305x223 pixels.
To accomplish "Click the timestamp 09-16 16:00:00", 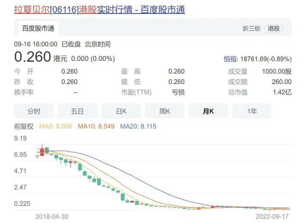I will point(36,44).
